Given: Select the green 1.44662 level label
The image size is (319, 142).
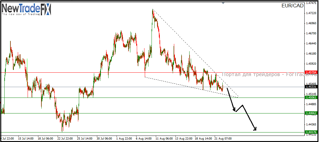Looking at the screenshot, I should pyautogui.click(x=311, y=113).
